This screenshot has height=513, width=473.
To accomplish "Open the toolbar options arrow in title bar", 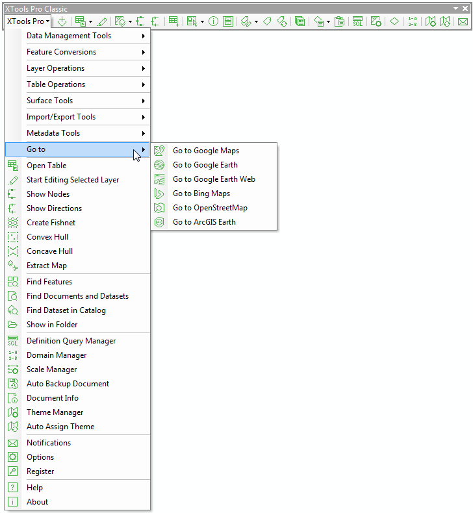I will coord(455,8).
